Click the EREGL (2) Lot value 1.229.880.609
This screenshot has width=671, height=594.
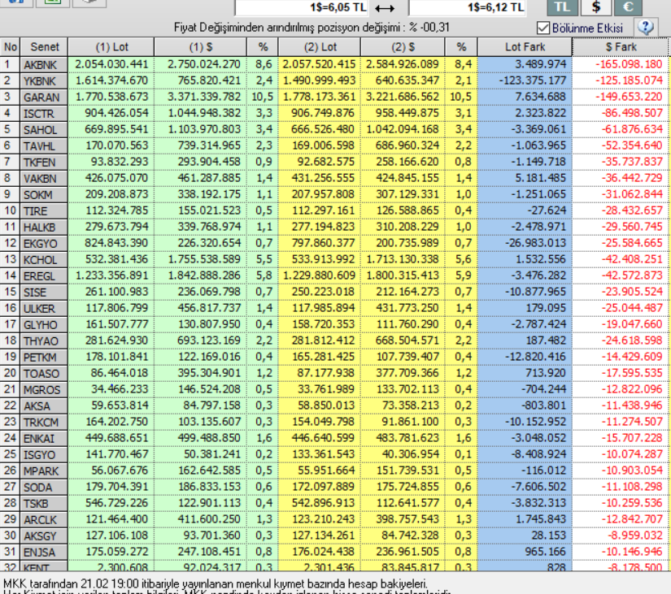click(319, 275)
